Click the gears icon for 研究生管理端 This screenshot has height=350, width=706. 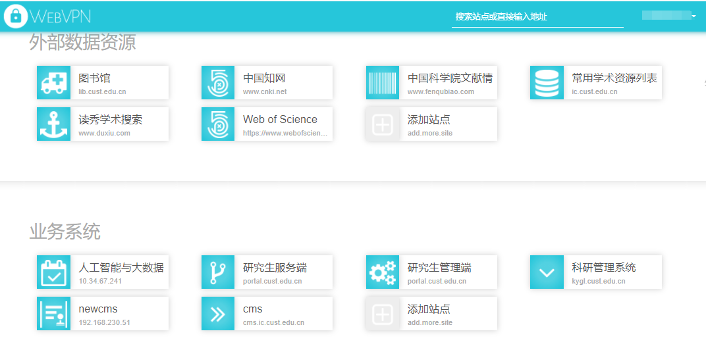(383, 272)
